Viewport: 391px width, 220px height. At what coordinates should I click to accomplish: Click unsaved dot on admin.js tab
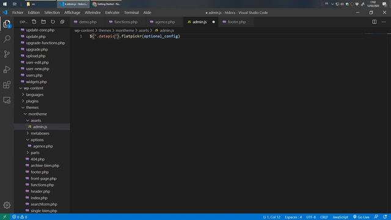(x=213, y=22)
